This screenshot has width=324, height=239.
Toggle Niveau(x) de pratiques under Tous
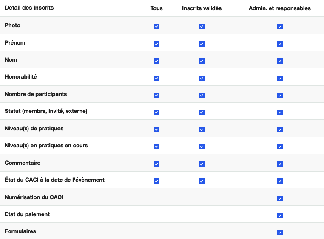pyautogui.click(x=156, y=129)
